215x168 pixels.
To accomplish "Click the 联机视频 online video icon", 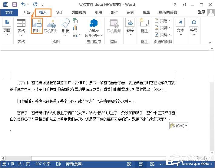I will point(114,26).
